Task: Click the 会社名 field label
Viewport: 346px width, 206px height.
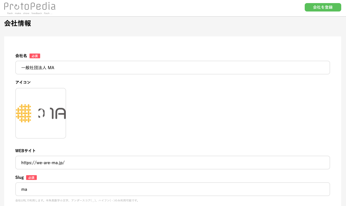Action: click(21, 56)
